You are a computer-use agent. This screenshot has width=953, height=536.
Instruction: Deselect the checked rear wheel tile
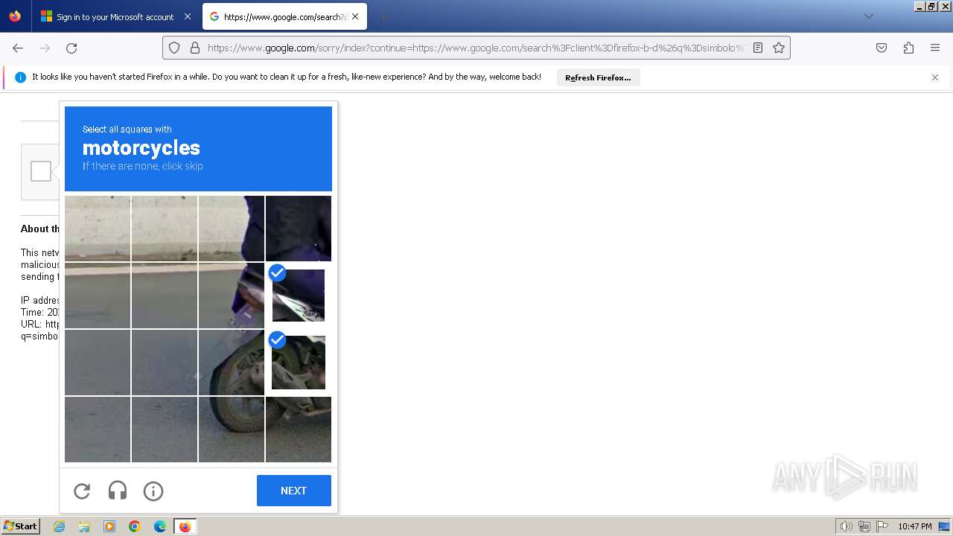point(299,363)
